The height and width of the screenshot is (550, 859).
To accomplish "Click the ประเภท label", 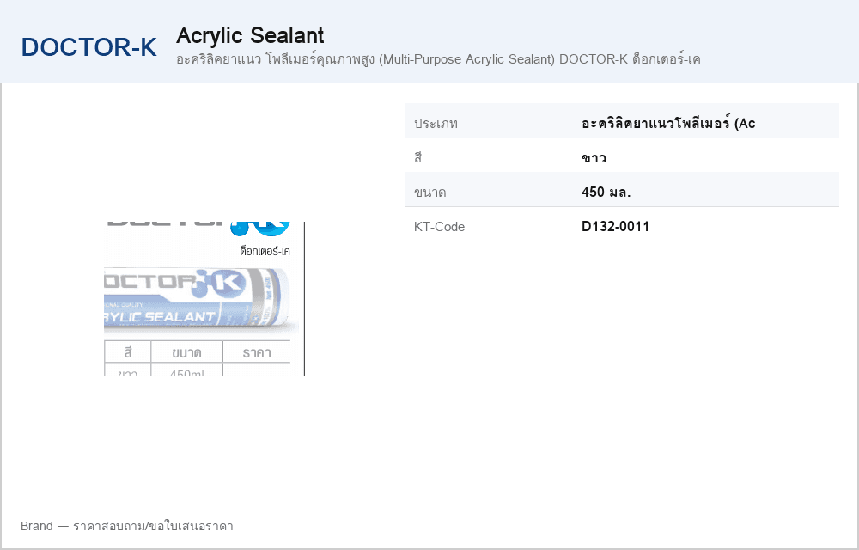I will pyautogui.click(x=436, y=123).
